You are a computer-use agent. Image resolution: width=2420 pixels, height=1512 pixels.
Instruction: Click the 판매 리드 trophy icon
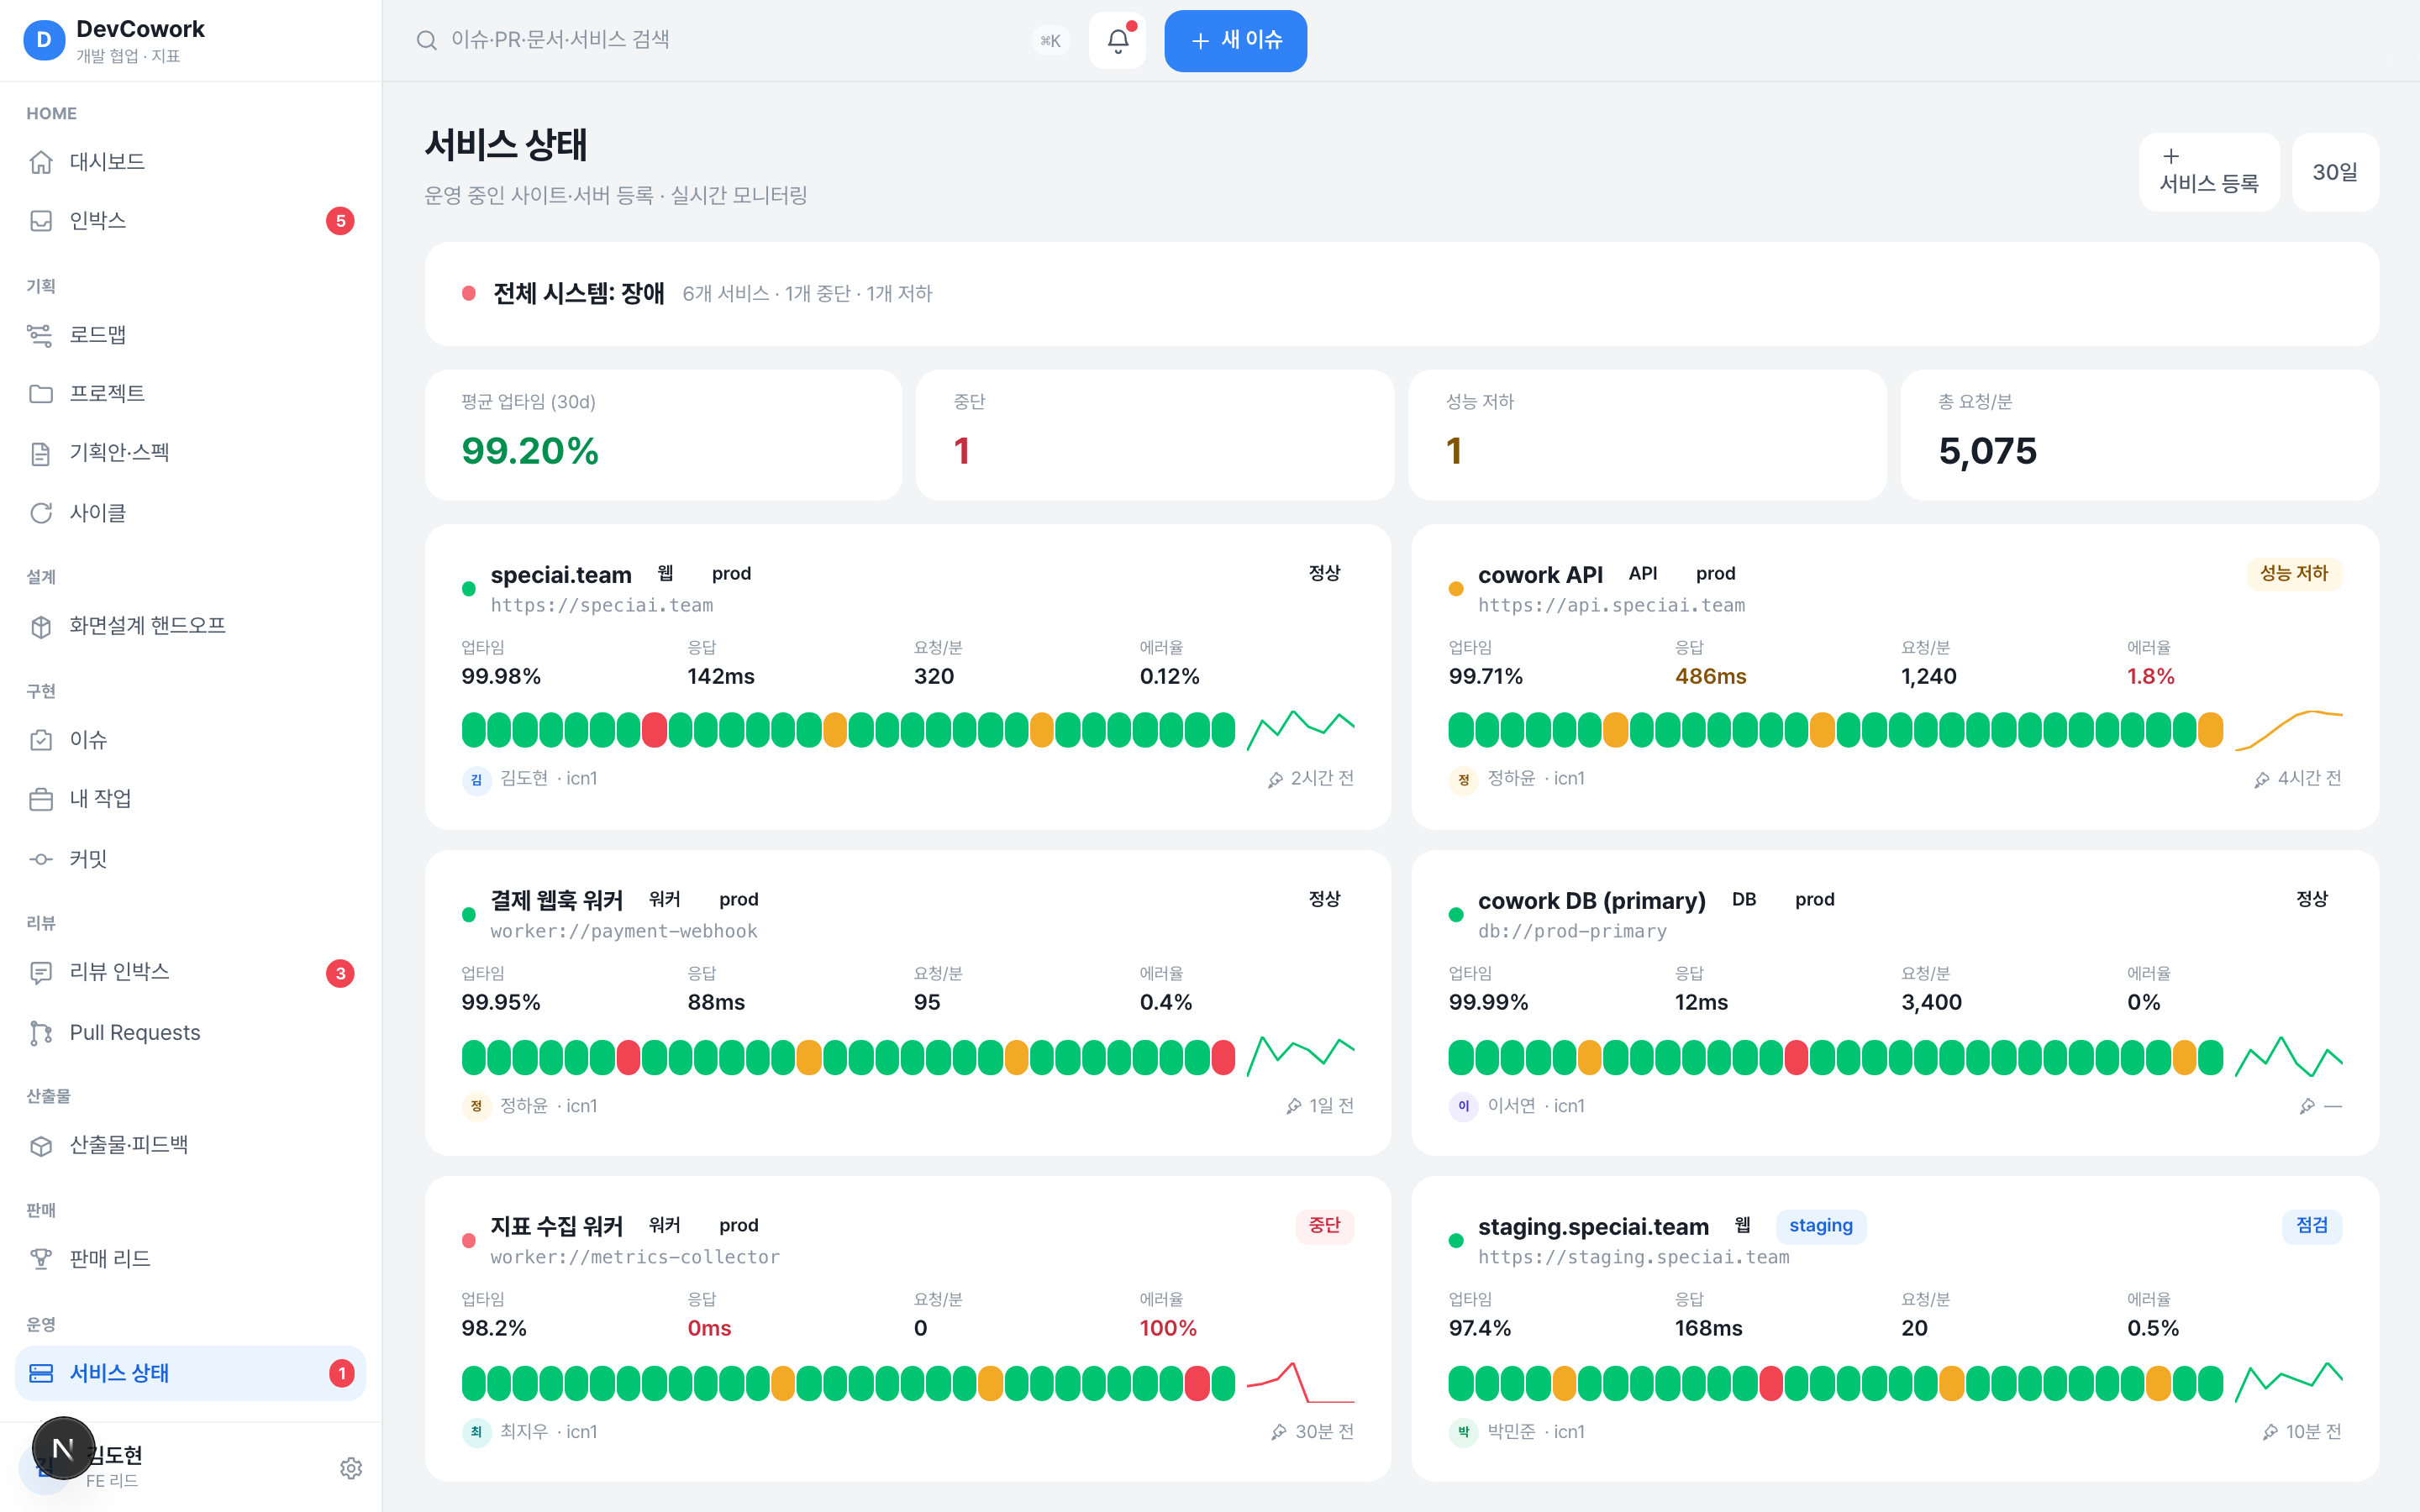pyautogui.click(x=41, y=1259)
